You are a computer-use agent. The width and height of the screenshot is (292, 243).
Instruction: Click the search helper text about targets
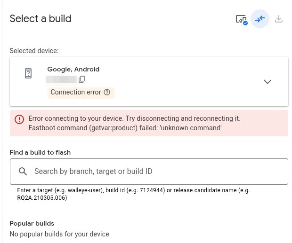(133, 194)
